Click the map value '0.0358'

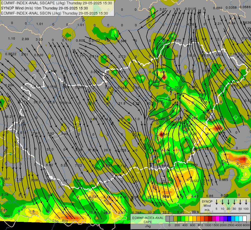coord(231,7)
